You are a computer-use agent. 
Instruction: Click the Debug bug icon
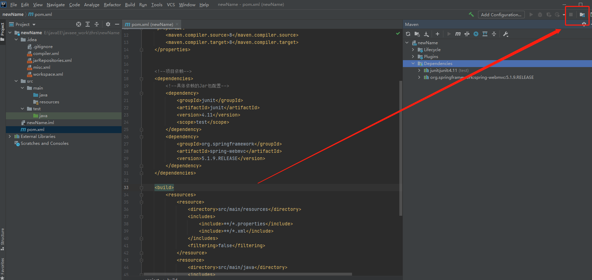(x=540, y=15)
